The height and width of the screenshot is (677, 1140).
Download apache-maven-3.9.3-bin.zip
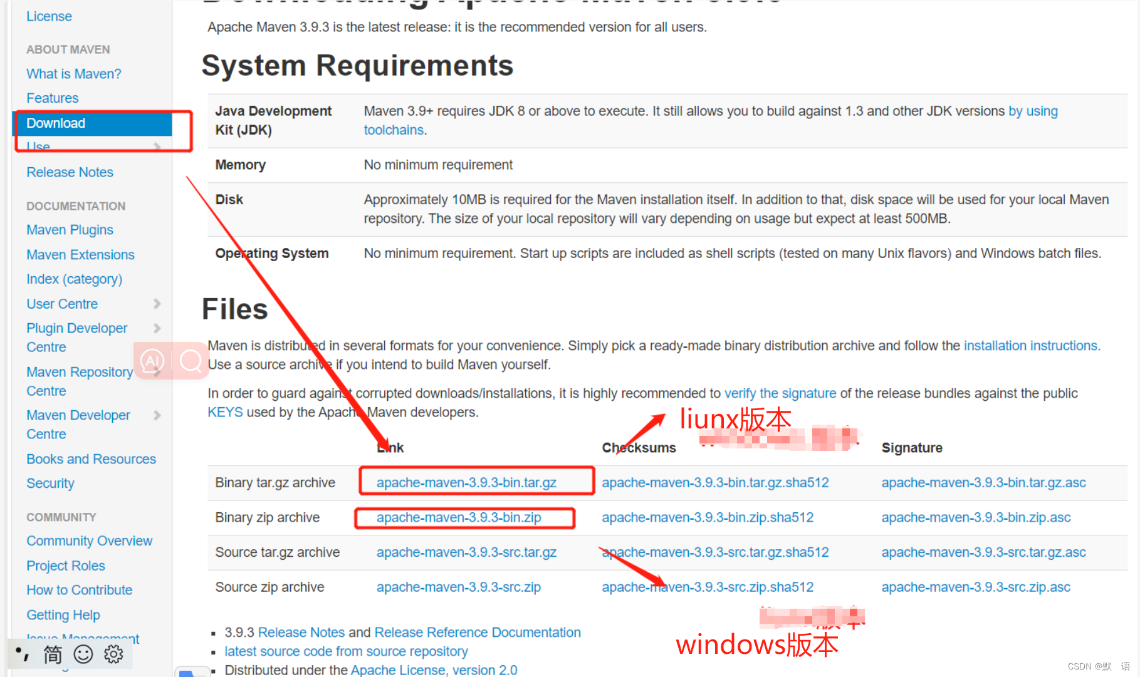click(x=459, y=517)
